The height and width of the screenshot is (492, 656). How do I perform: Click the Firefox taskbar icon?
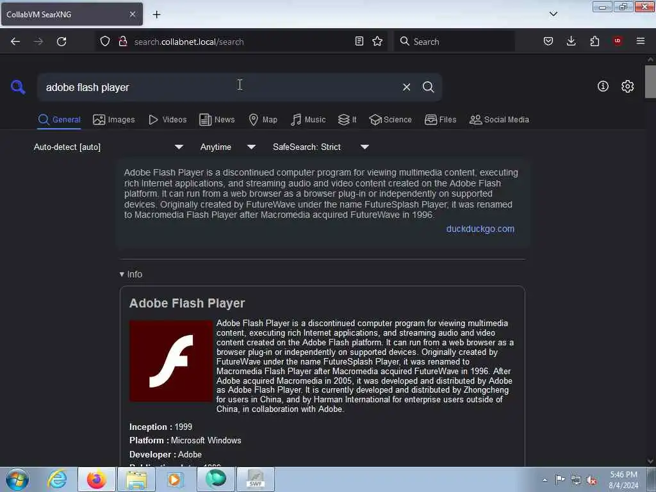[96, 479]
